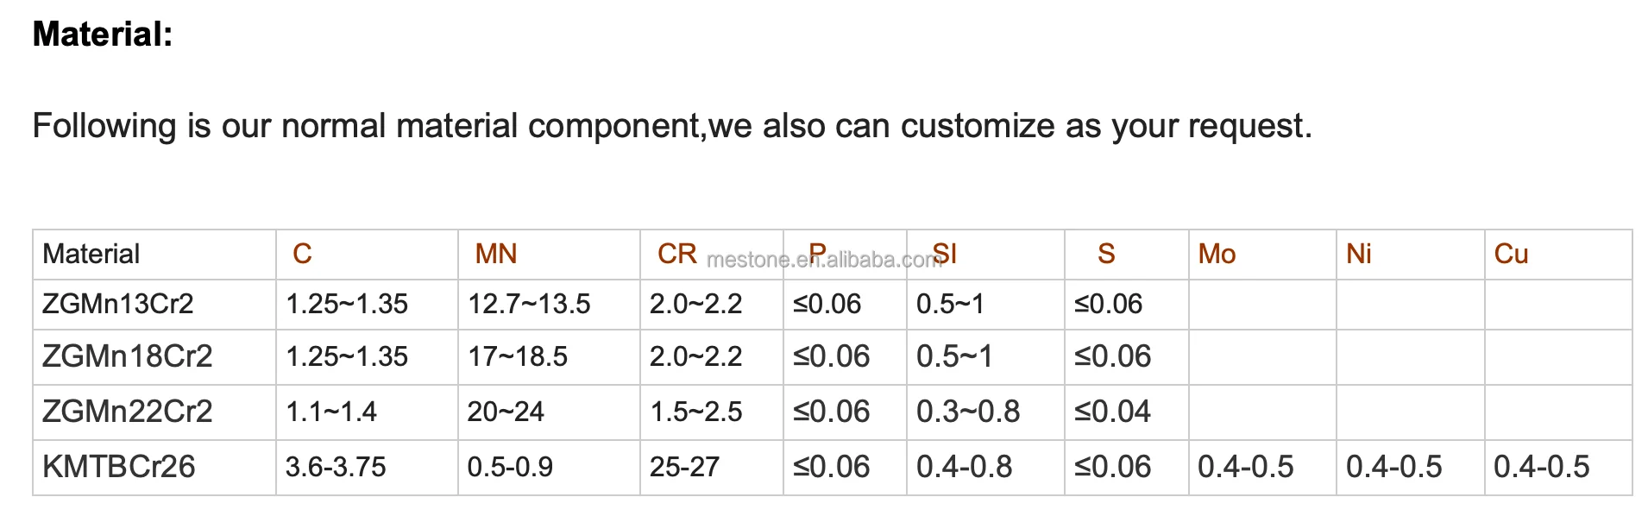Select the ZGMn18Cr2 row label

[x=127, y=356]
